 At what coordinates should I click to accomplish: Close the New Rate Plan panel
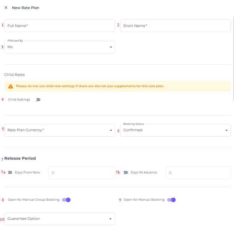point(6,8)
